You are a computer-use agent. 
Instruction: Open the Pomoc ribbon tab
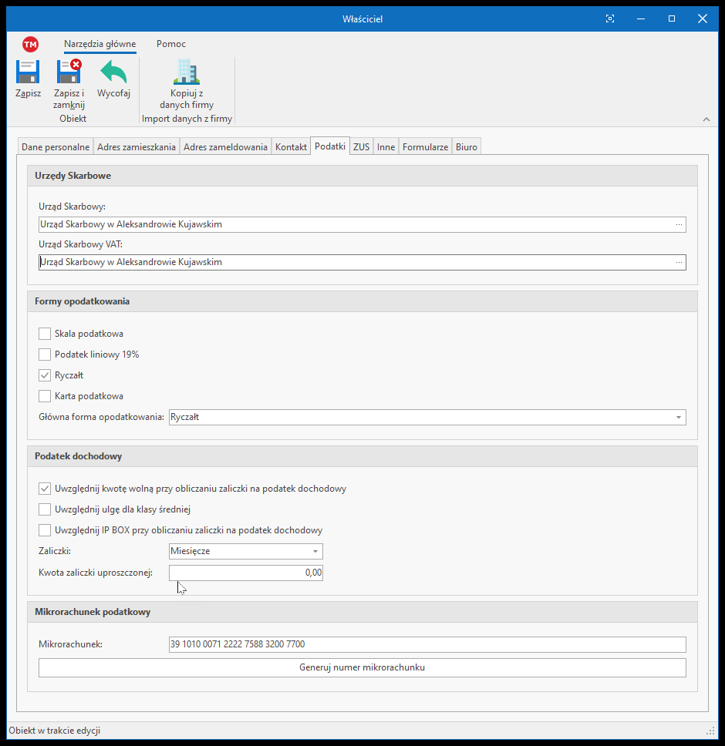tap(170, 44)
